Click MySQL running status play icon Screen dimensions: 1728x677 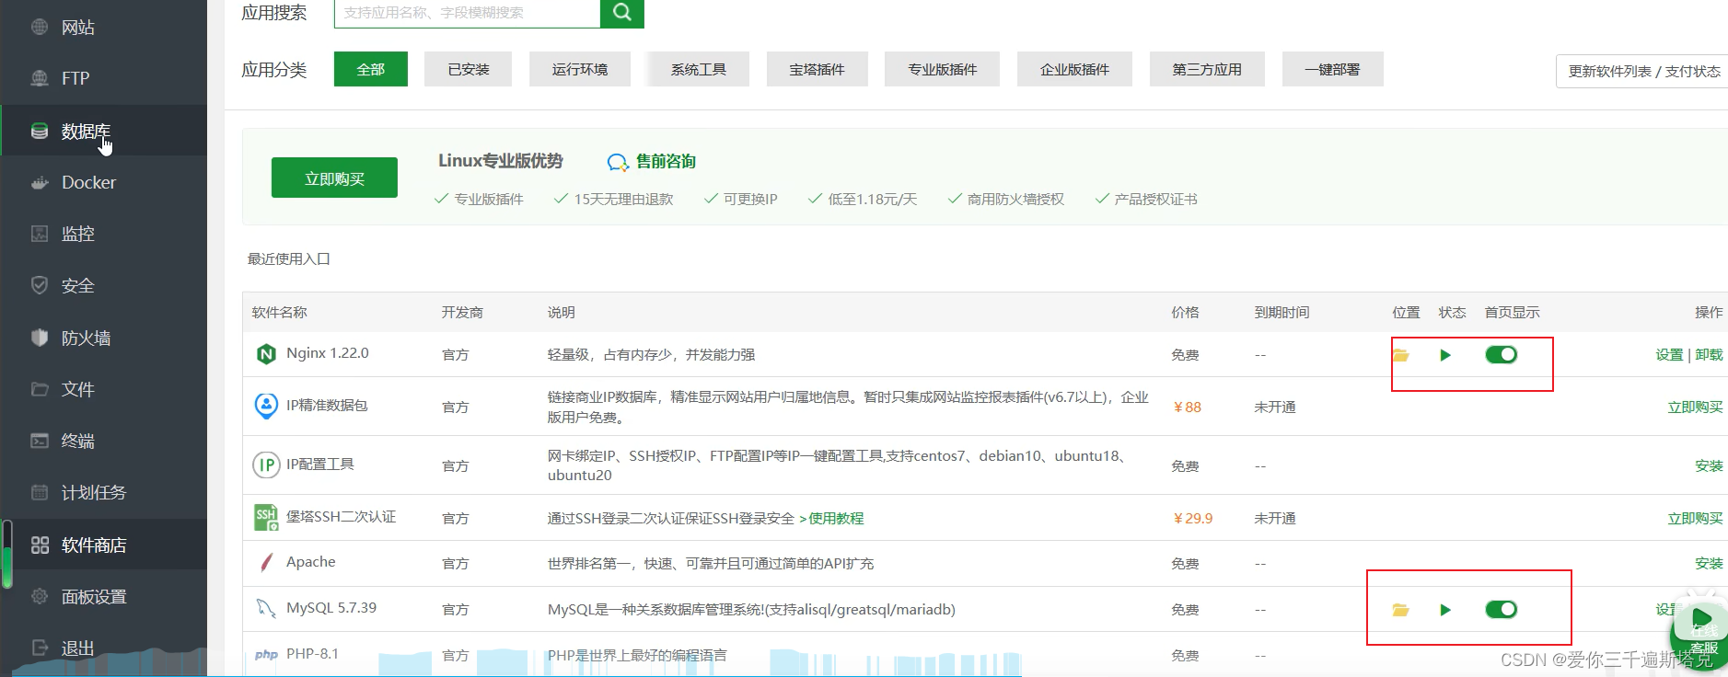click(1445, 610)
